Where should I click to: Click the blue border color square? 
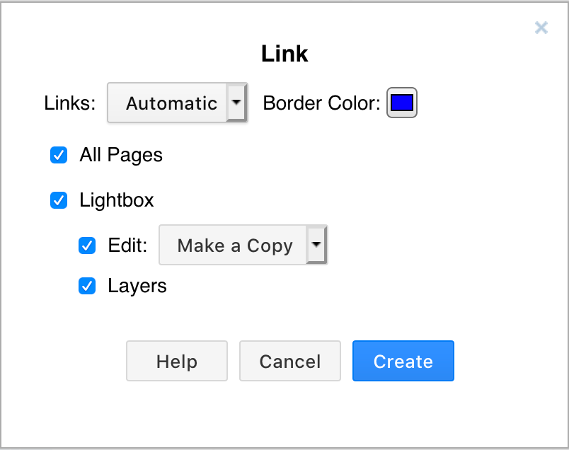(401, 103)
